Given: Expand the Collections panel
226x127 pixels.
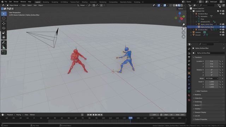Looking at the screenshot, I should [198, 98].
